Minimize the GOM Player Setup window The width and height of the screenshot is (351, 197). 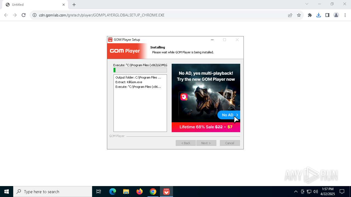tap(212, 40)
